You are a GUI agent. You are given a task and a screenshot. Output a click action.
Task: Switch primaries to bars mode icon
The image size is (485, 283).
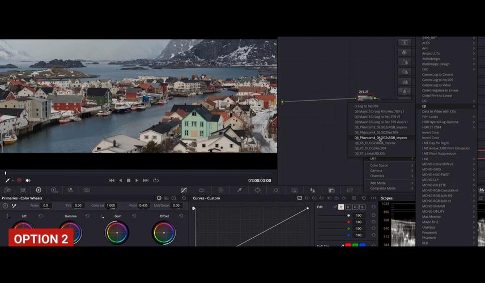point(167,198)
